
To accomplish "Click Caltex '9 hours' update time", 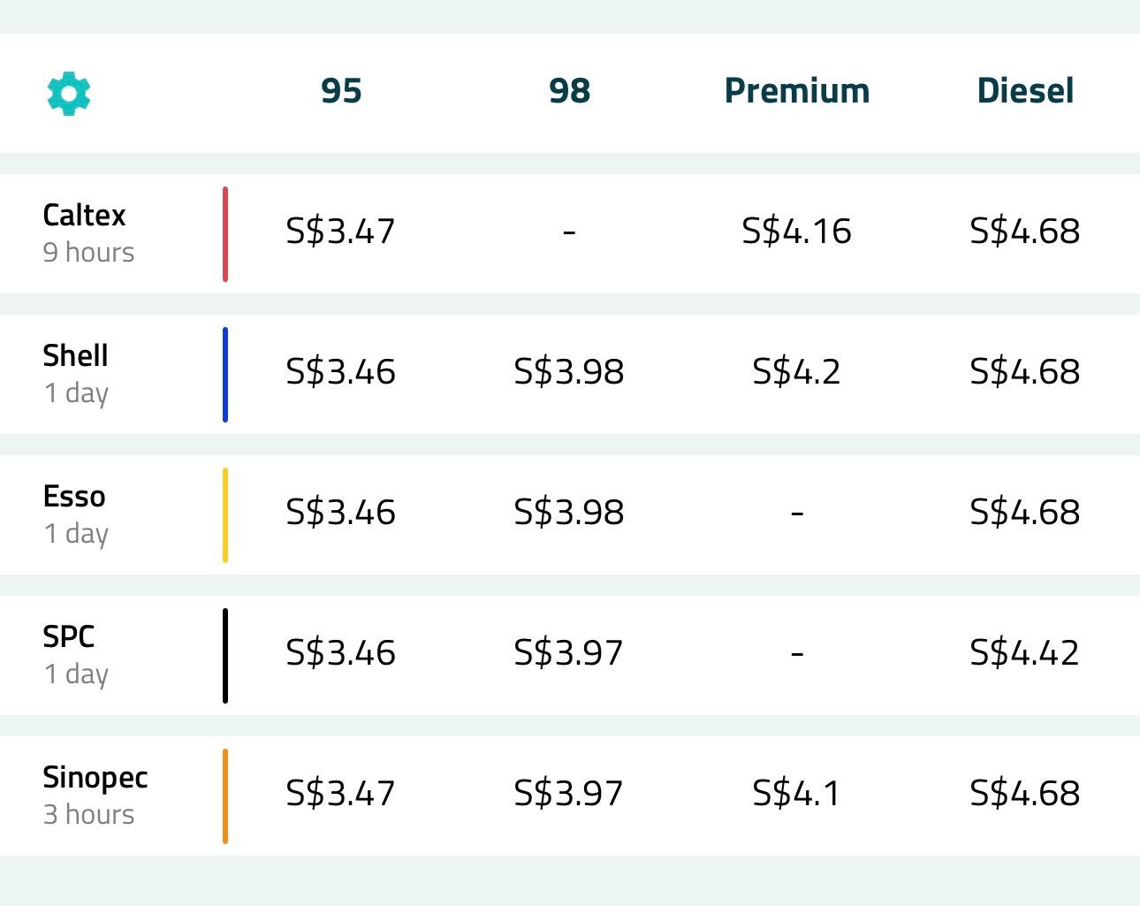I will [88, 253].
